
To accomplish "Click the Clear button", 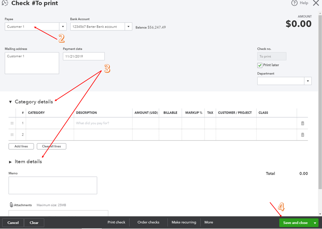I will pyautogui.click(x=34, y=223).
